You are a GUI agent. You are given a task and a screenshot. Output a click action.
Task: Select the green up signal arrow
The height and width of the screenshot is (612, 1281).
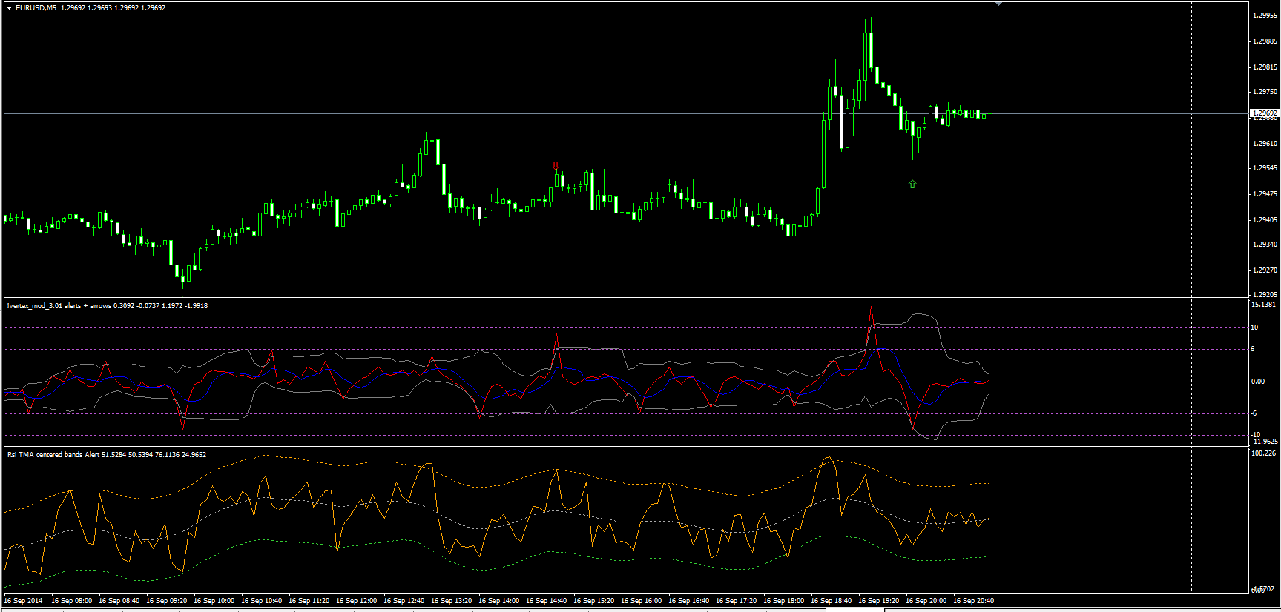[x=912, y=184]
